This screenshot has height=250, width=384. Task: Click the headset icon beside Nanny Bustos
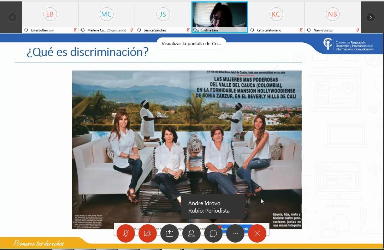[x=309, y=30]
